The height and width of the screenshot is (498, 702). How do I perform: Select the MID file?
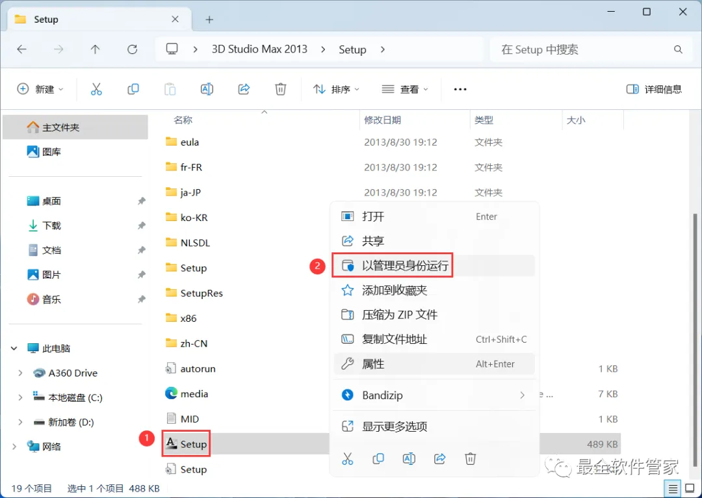183,419
